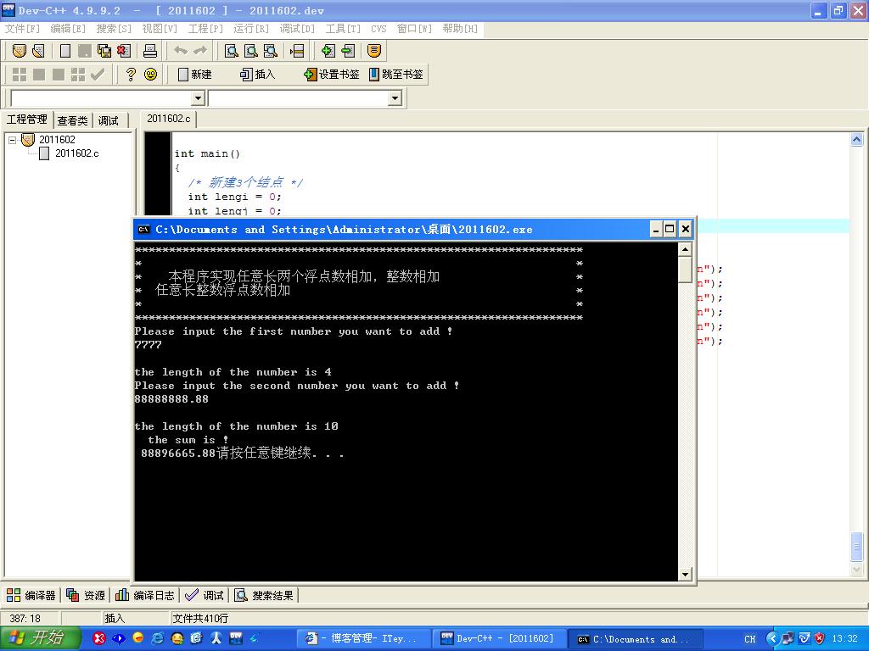Open the 编译日志 bottom panel tab

point(144,596)
